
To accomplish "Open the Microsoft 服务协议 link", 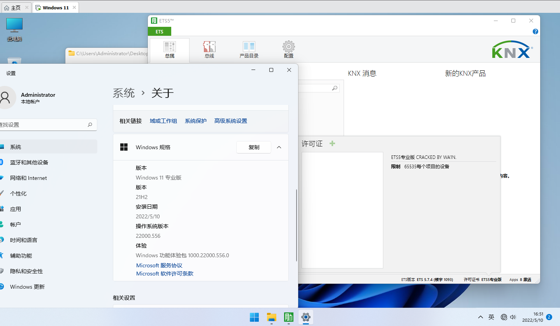I will click(159, 265).
